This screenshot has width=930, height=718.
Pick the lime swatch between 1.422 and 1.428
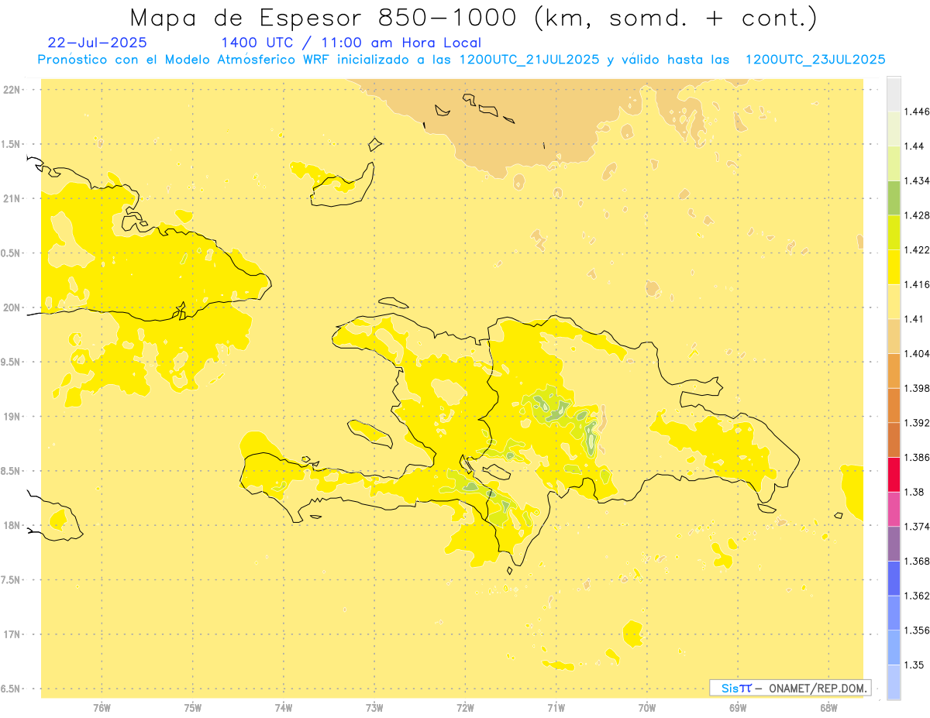click(894, 232)
